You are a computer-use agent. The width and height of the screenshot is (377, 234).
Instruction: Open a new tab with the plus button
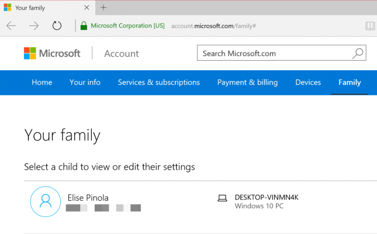[x=103, y=8]
